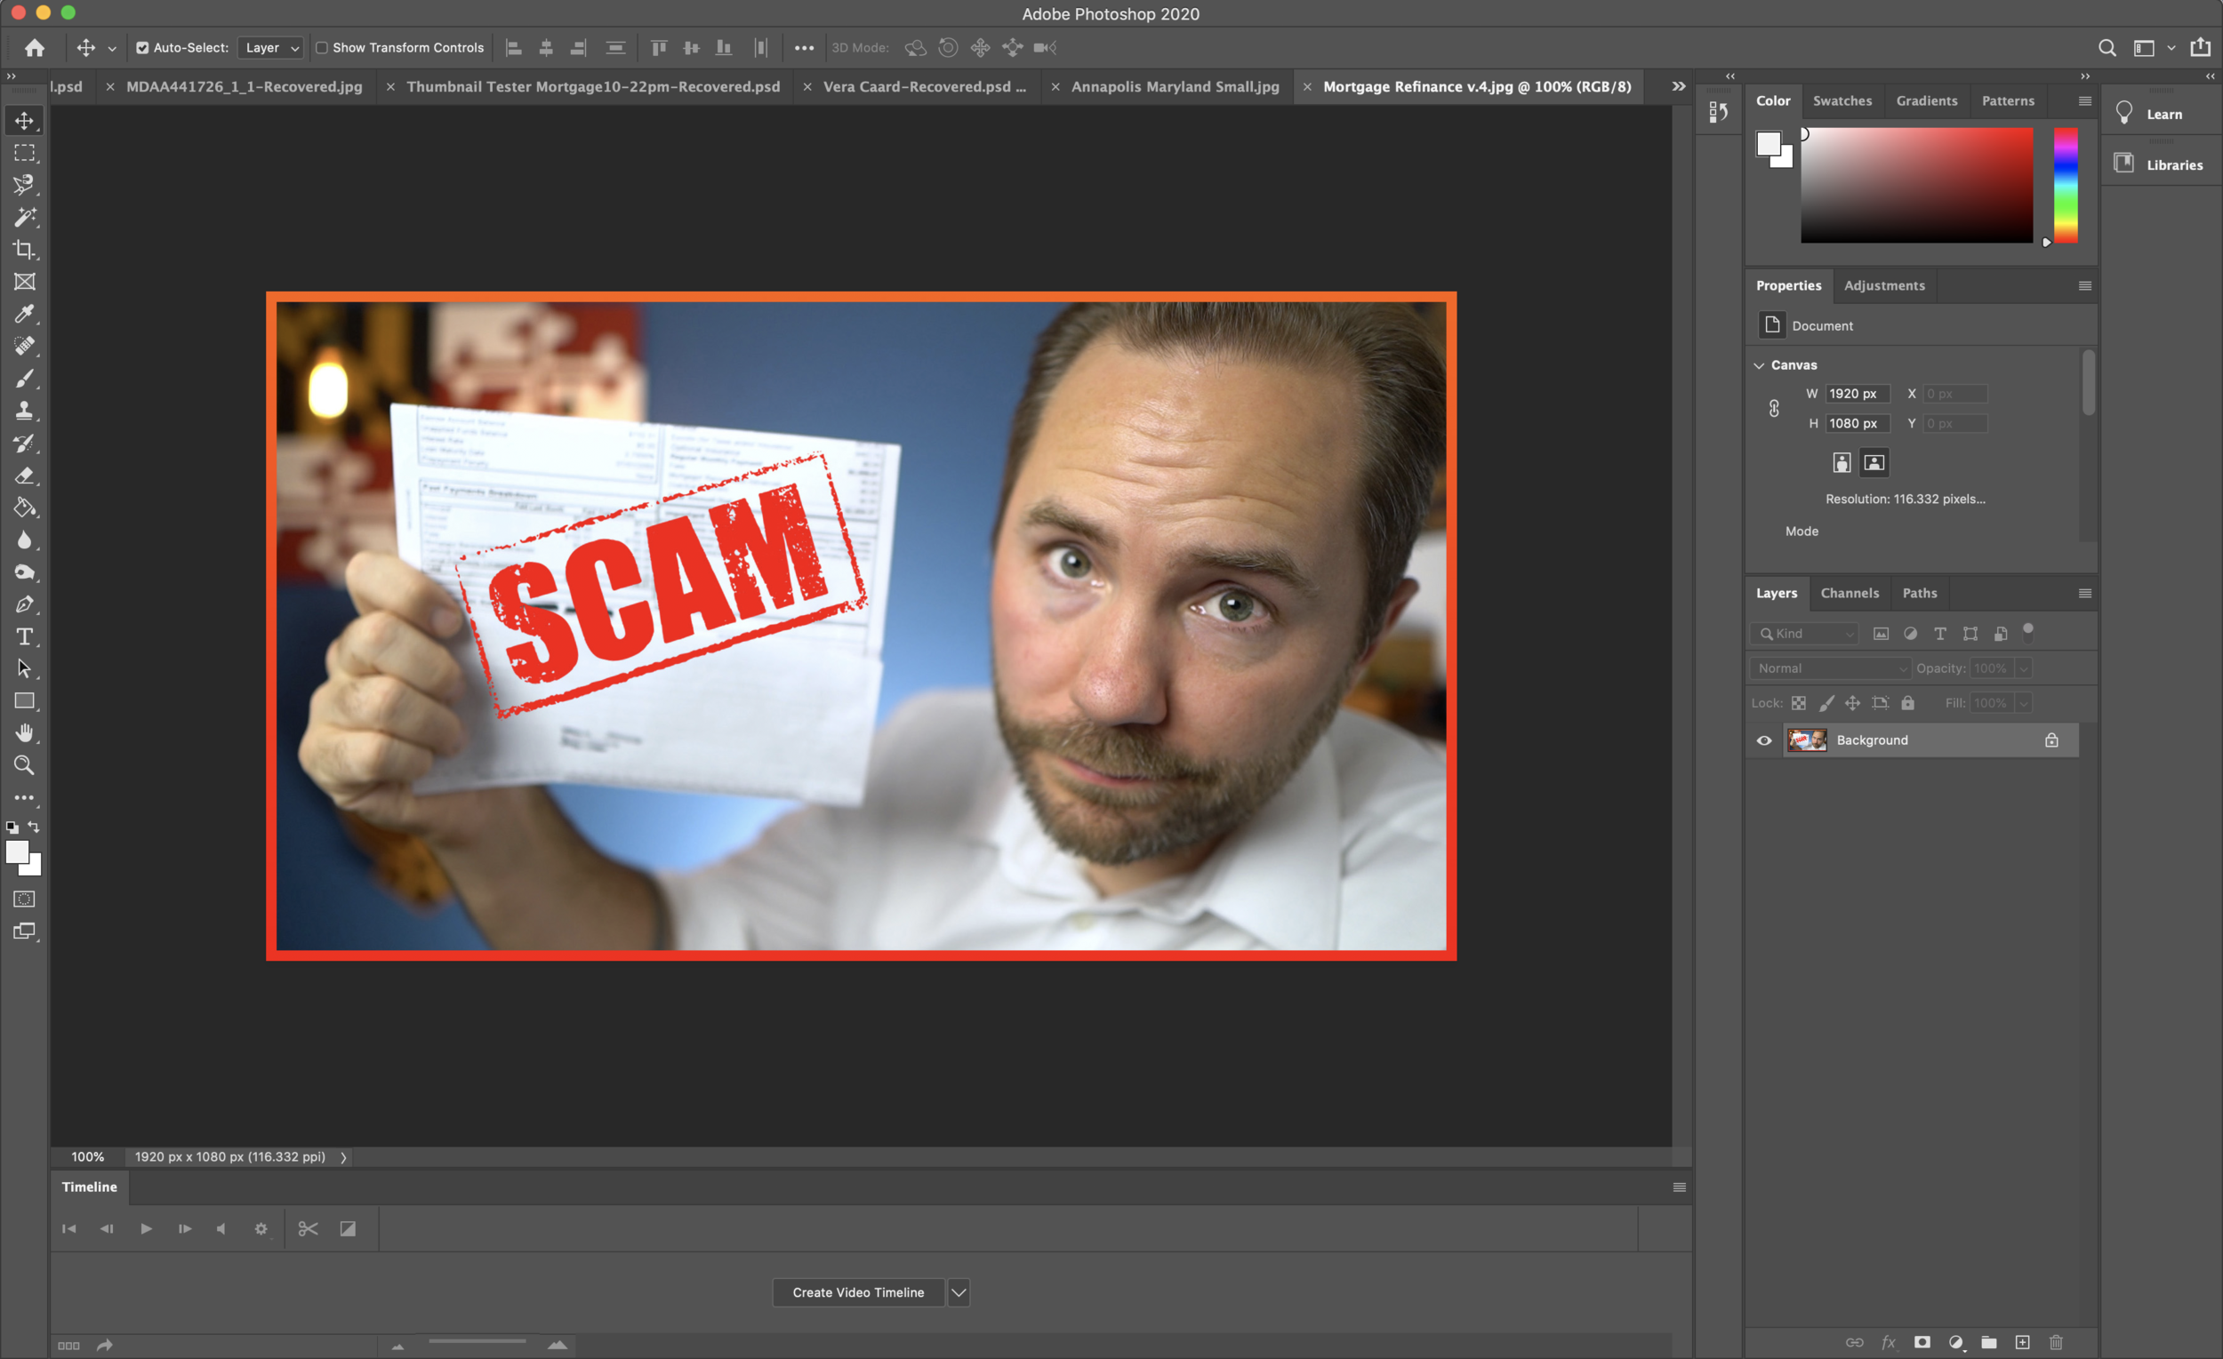The height and width of the screenshot is (1359, 2223).
Task: Open the Auto-Select Layer dropdown
Action: (270, 48)
